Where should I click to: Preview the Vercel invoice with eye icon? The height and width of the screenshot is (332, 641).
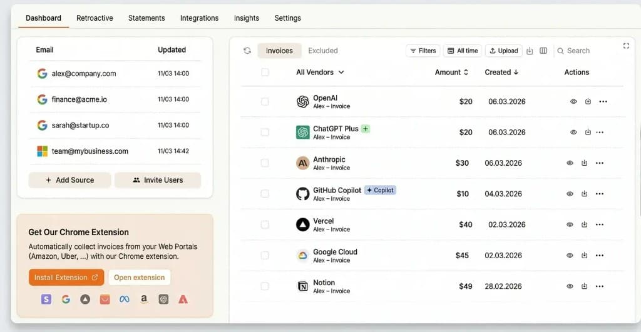(x=570, y=224)
